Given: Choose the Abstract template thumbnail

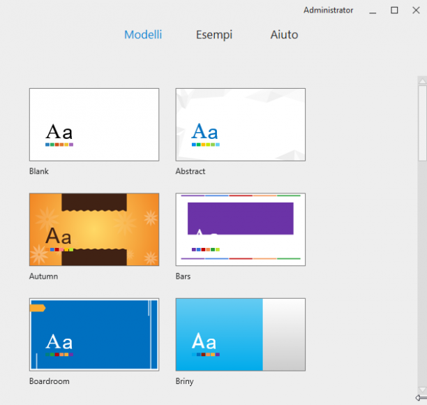Looking at the screenshot, I should [241, 124].
